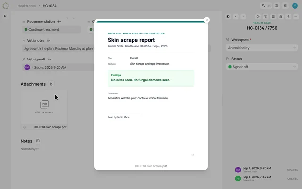Close the skin scrape PDF preview
The image size is (302, 189).
click(x=207, y=20)
